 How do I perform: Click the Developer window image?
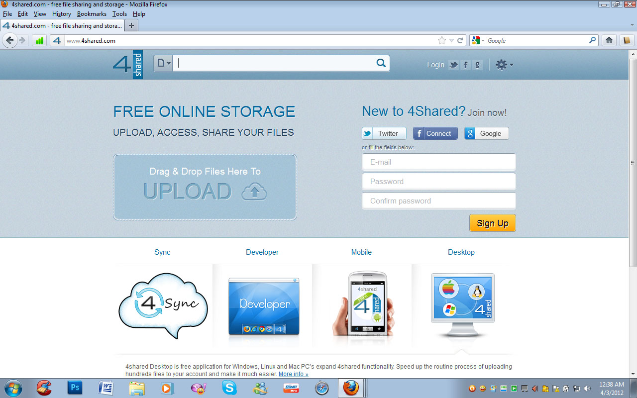pos(264,306)
